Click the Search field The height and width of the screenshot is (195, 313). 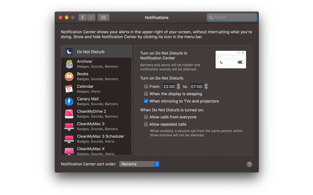(232, 17)
